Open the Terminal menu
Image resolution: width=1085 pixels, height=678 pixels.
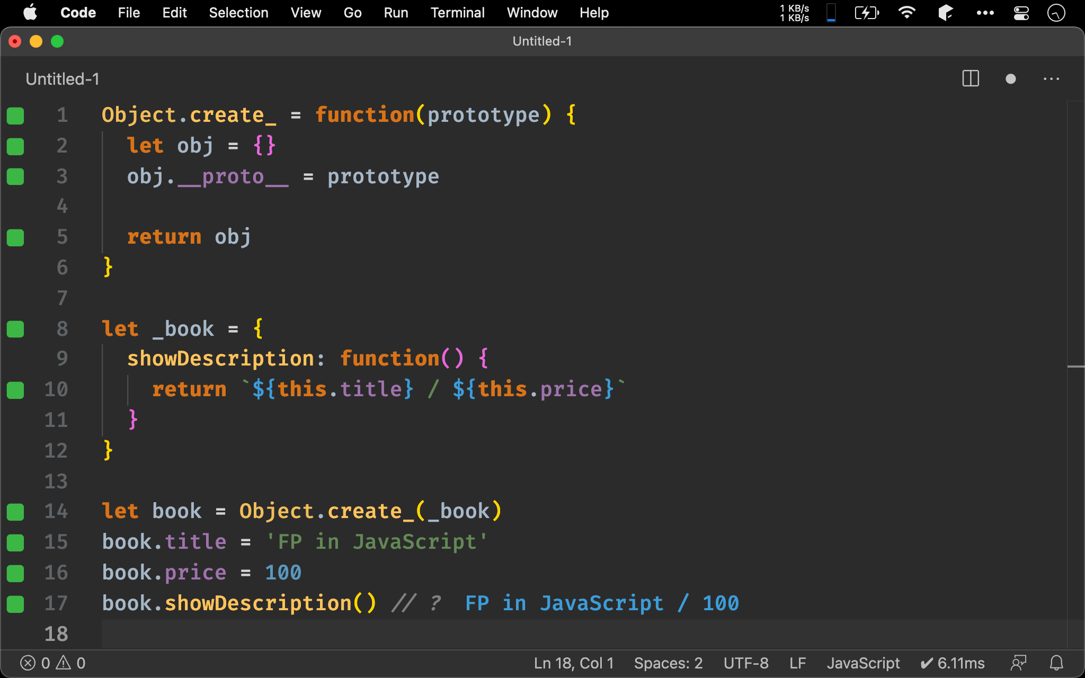[457, 13]
